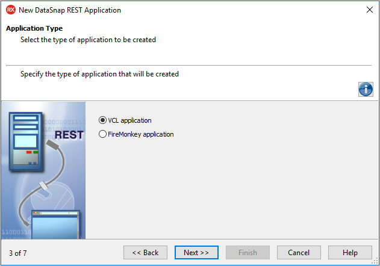380x266 pixels.
Task: Click 'Select the type of application to be created' text
Action: pos(88,40)
